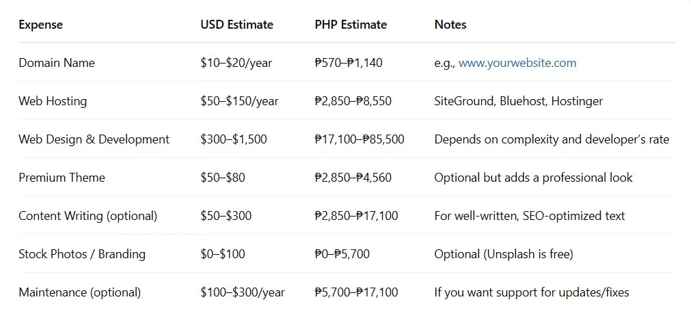
Task: Click Content Writing (optional) cell
Action: (x=87, y=216)
